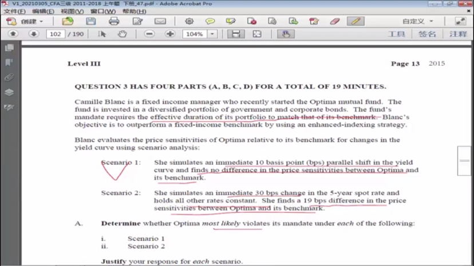The image size is (474, 266).
Task: Open the 文件(F) menu
Action: tap(14, 11)
